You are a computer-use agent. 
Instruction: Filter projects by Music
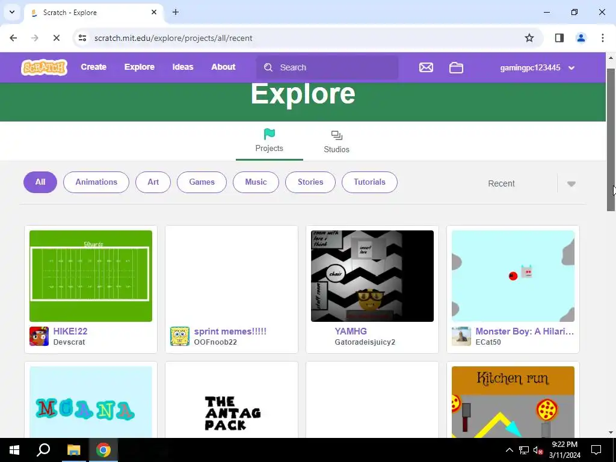click(x=256, y=182)
